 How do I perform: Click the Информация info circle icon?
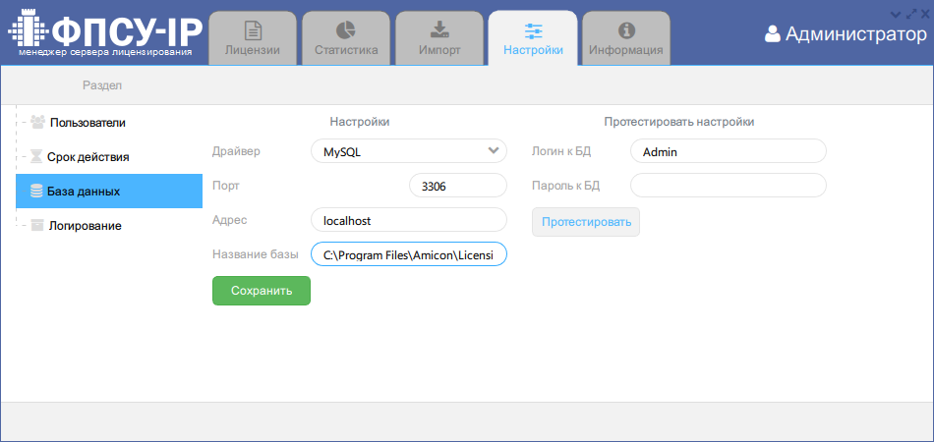point(626,30)
